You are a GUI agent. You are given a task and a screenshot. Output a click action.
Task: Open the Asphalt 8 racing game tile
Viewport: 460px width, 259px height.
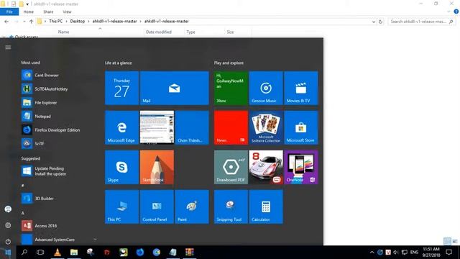[266, 167]
